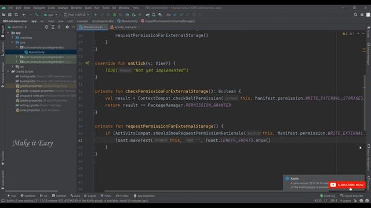This screenshot has height=208, width=371.
Task: Open the Android view selector dropdown
Action: pos(17,27)
